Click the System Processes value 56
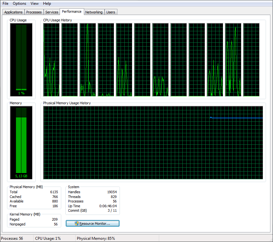273x242 pixels. click(115, 201)
